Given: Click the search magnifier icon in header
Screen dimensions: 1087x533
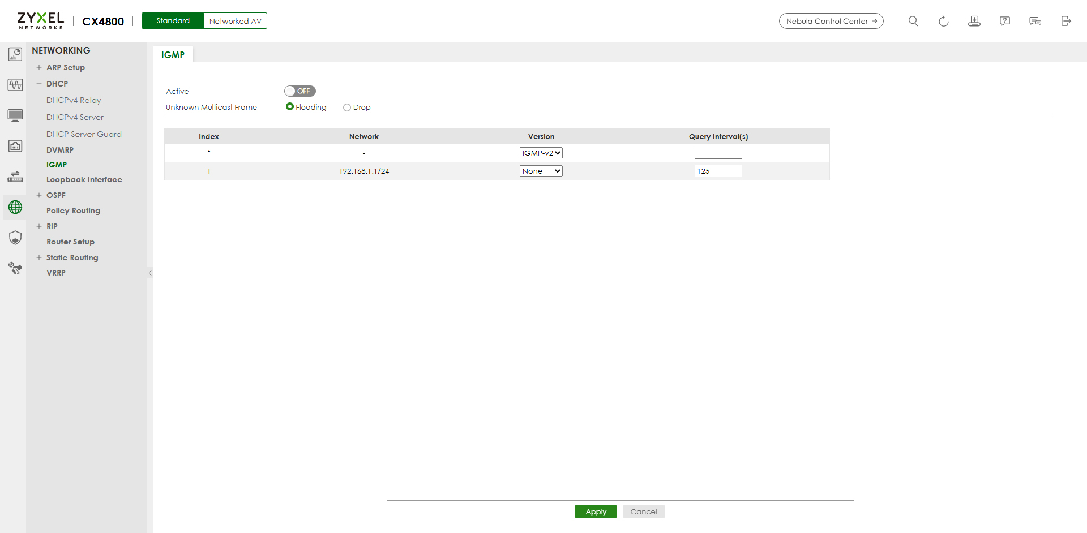Looking at the screenshot, I should (x=913, y=21).
